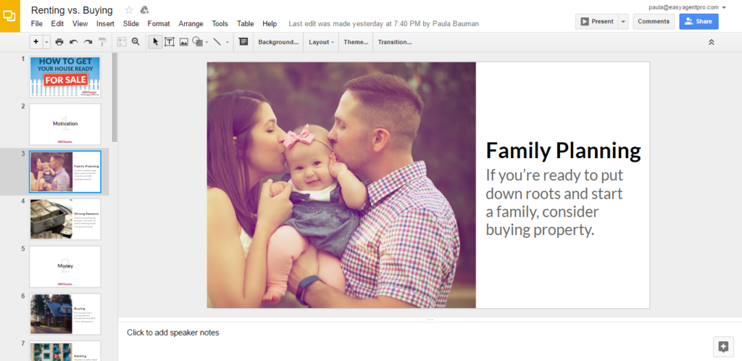Select slide 1 How To Get Your House Ready thumbnail

[64, 77]
